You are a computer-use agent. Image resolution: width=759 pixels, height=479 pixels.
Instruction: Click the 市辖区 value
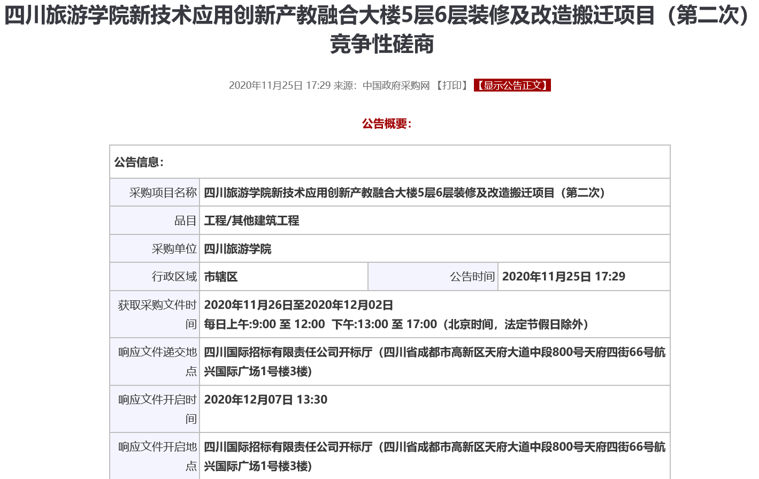[220, 277]
